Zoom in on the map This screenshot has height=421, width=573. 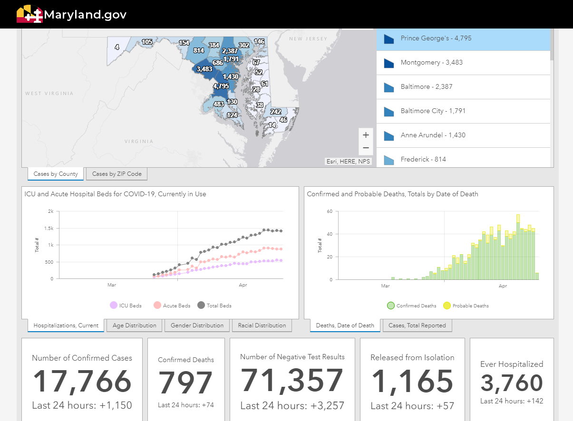[x=366, y=135]
